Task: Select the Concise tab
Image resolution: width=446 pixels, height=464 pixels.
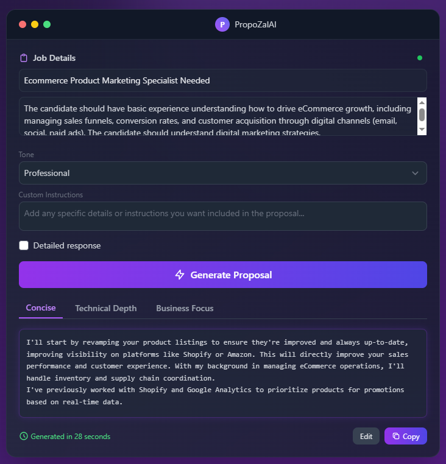Action: pos(41,308)
